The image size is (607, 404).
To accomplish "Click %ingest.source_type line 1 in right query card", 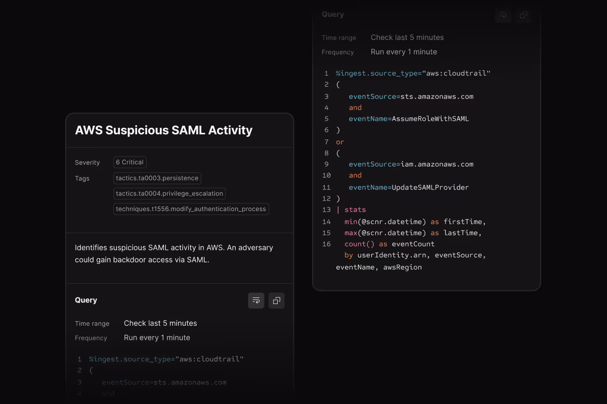I will 413,73.
